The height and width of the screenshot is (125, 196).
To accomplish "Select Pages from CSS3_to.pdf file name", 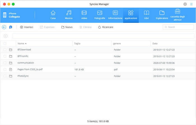I will click(x=30, y=69).
